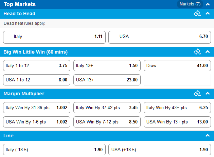Collapse the Head to Head market
Screen dimensions: 214x157
pyautogui.click(x=208, y=13)
